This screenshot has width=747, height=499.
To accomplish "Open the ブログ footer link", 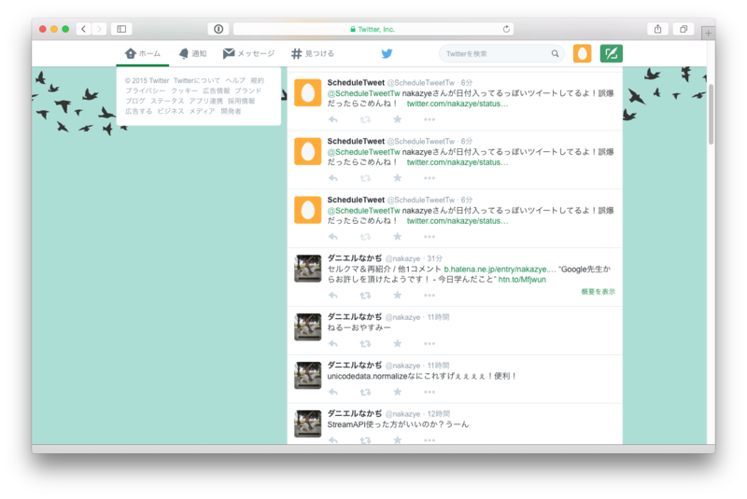I will pyautogui.click(x=135, y=101).
